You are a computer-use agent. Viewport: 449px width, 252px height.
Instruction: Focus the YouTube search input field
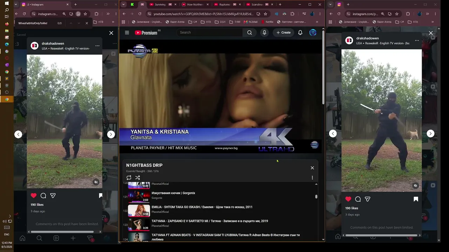(x=210, y=33)
